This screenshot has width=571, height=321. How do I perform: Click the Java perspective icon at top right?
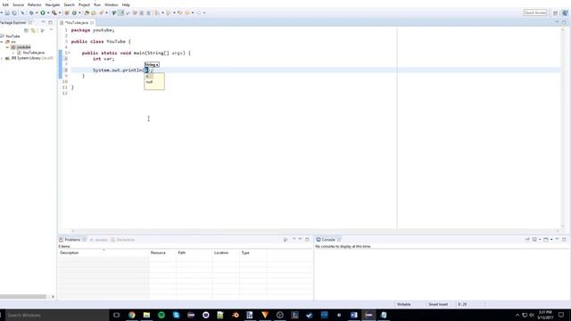(x=565, y=12)
